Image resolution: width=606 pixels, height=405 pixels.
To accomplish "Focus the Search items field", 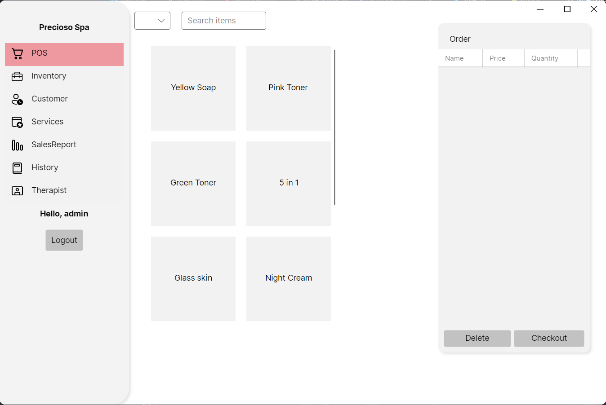I will tap(223, 21).
